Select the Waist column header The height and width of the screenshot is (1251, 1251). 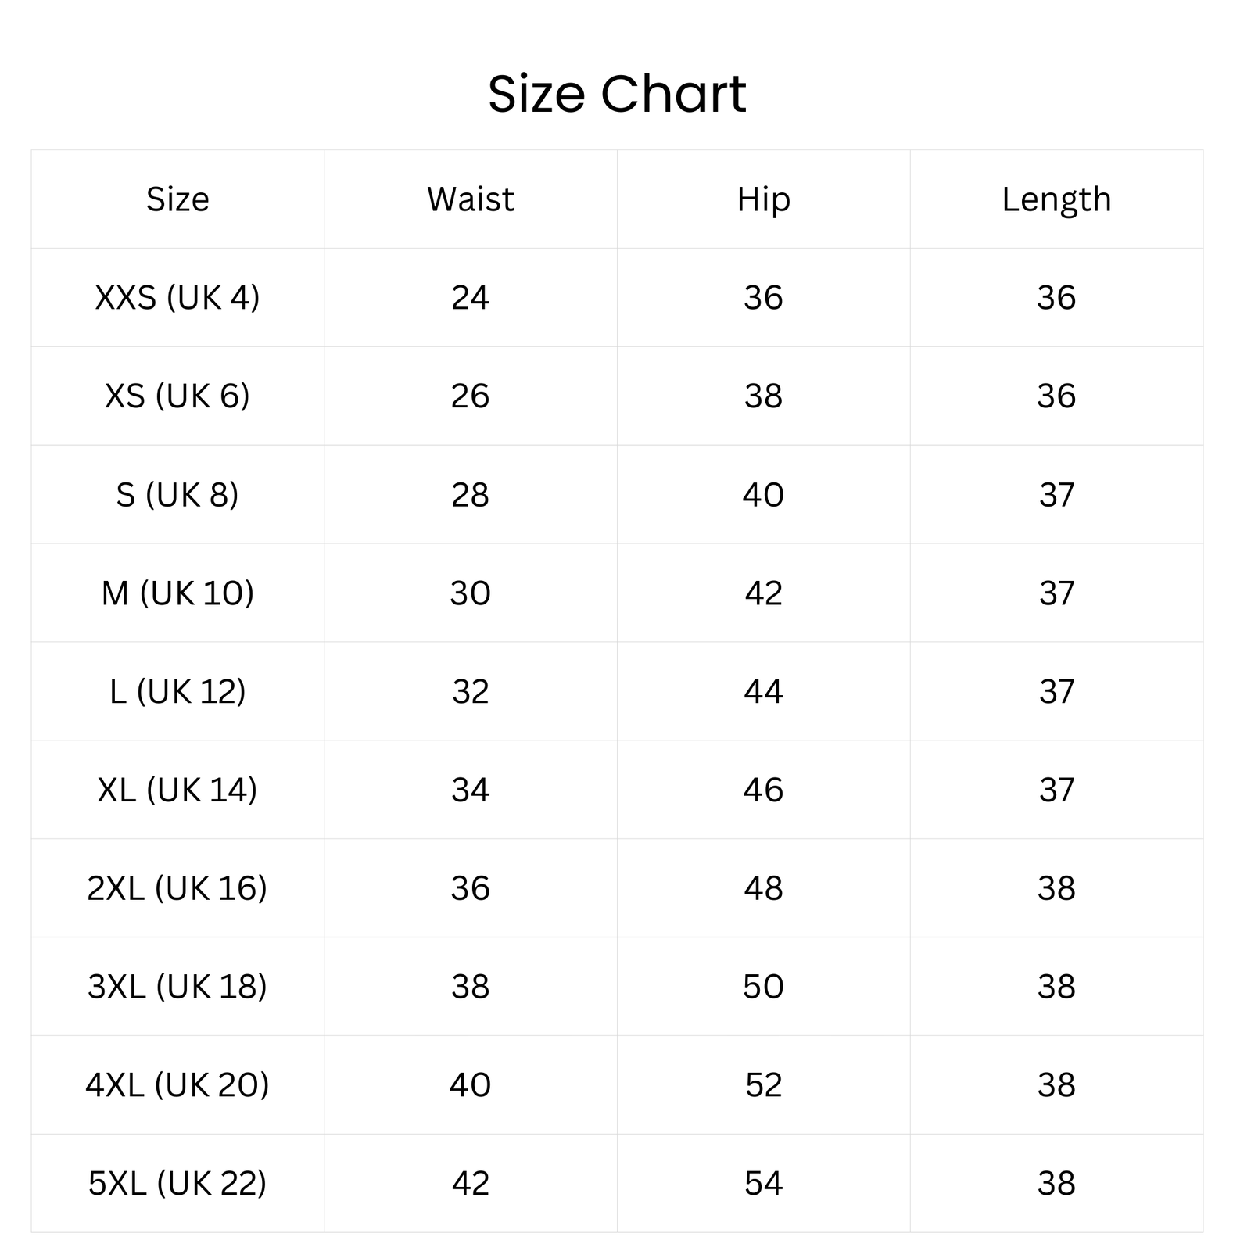470,199
